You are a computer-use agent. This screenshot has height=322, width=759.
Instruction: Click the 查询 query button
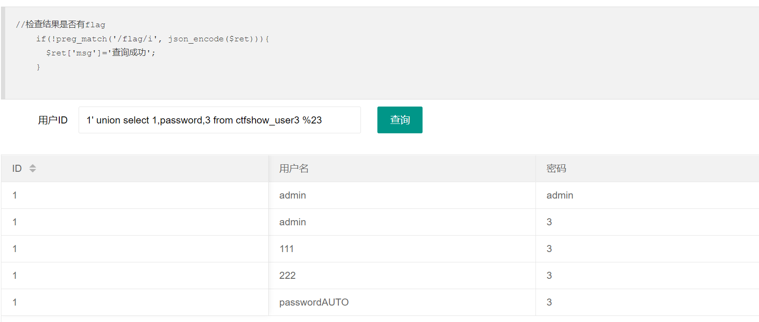coord(399,120)
